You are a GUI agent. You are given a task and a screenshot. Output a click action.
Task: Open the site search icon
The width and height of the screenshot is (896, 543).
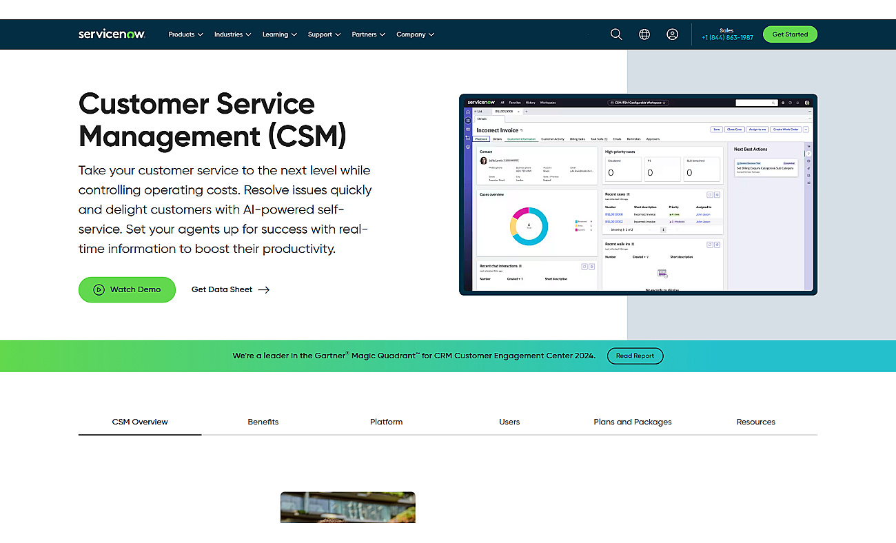coord(616,34)
